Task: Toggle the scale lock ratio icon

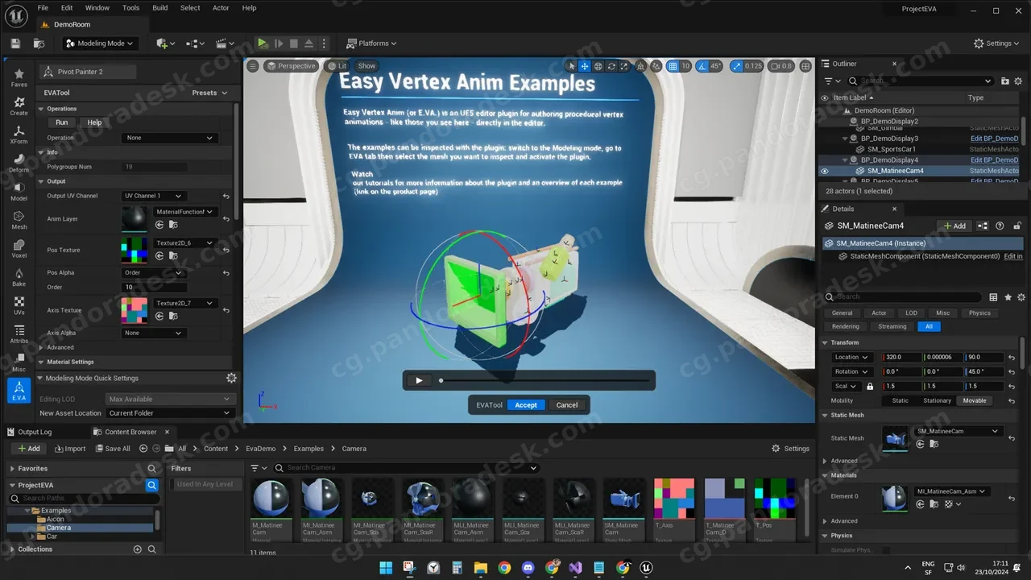Action: [870, 387]
